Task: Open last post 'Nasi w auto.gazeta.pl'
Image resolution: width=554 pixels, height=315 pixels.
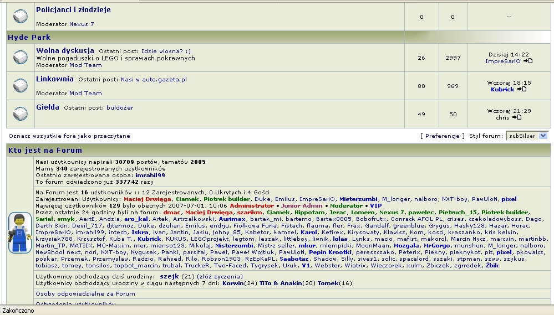Action: 154,79
